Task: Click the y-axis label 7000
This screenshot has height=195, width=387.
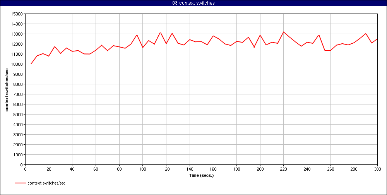Action: [18, 94]
